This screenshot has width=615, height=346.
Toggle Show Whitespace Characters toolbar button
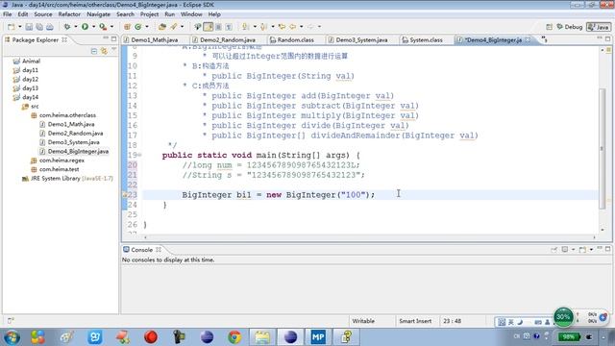229,27
